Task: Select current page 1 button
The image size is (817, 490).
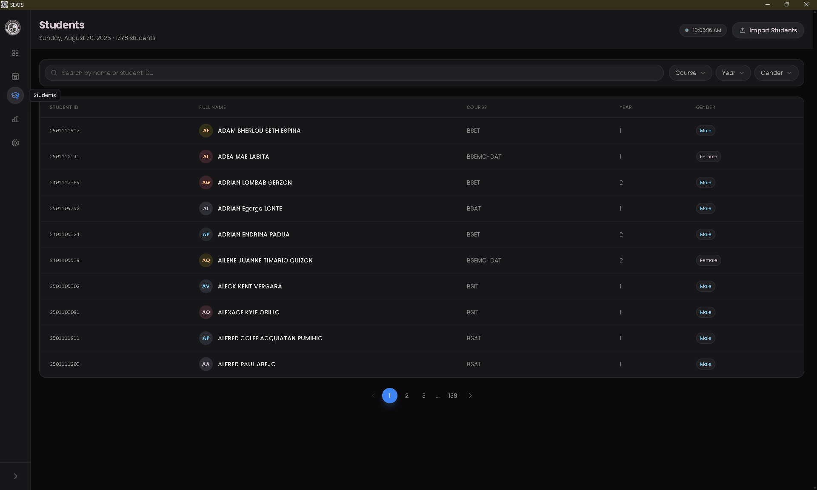Action: pyautogui.click(x=390, y=396)
